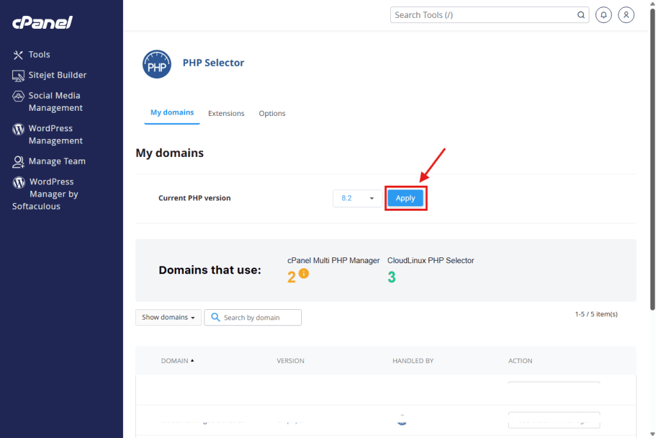Image resolution: width=656 pixels, height=438 pixels.
Task: Click the cPanel logo
Action: (42, 23)
